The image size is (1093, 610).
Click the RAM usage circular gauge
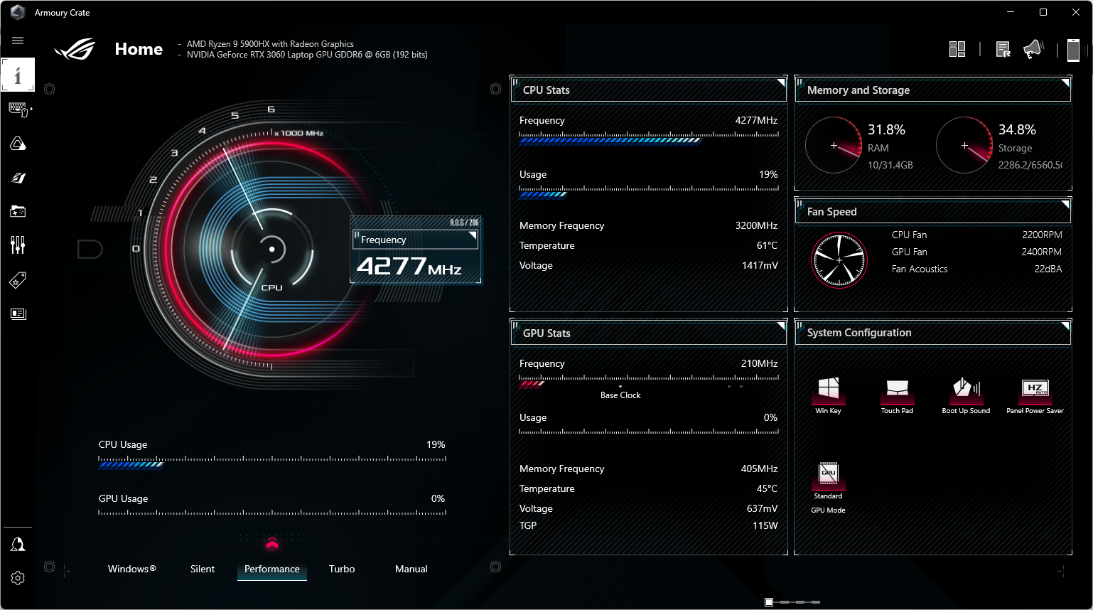pyautogui.click(x=834, y=145)
